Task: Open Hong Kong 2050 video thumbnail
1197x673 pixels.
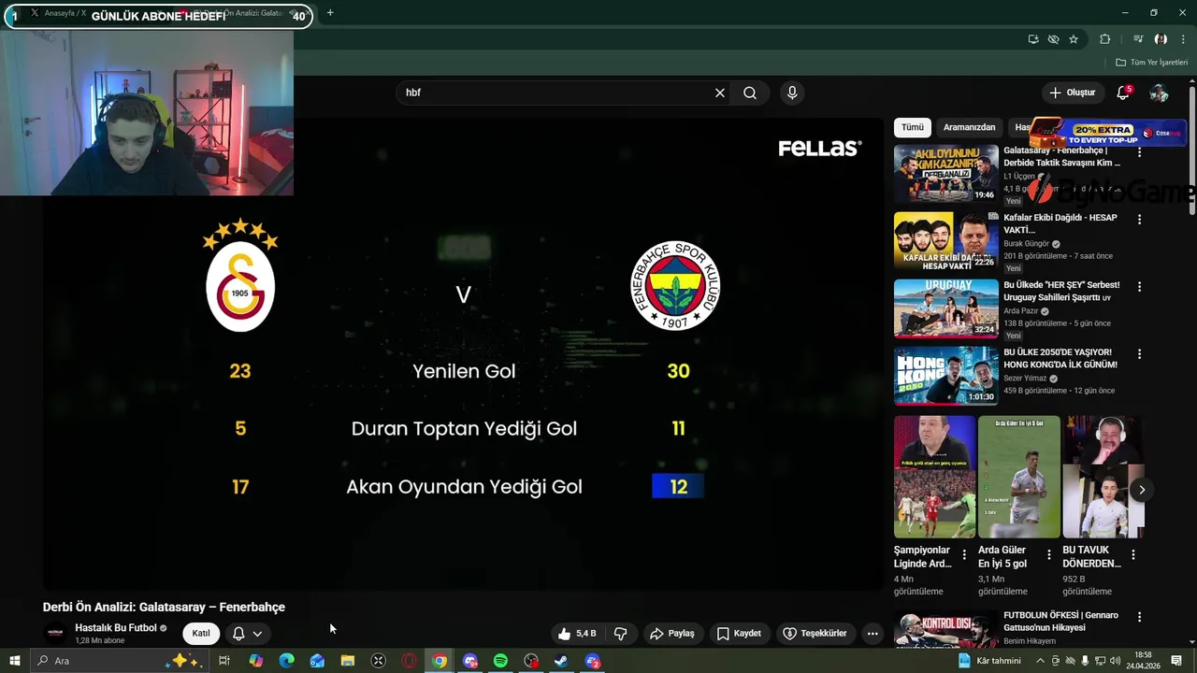Action: [945, 376]
